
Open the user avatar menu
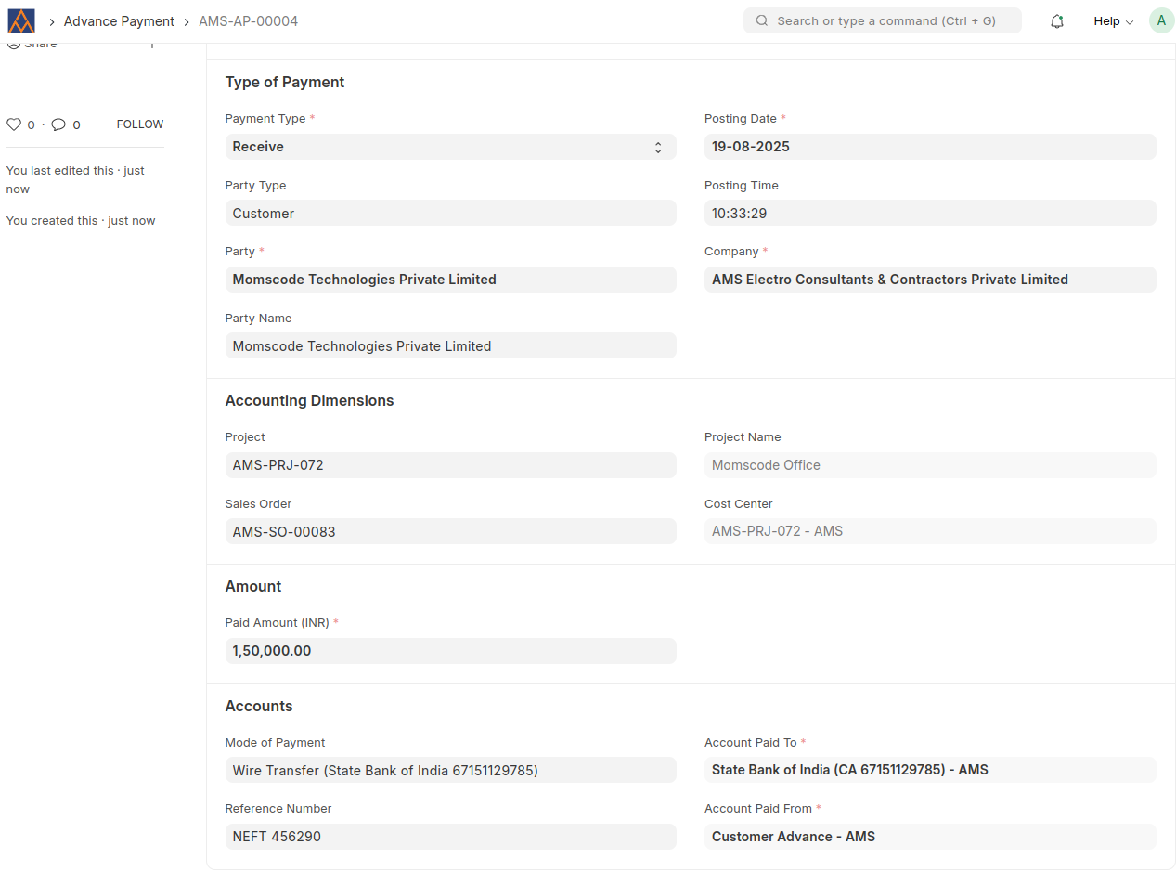coord(1160,20)
